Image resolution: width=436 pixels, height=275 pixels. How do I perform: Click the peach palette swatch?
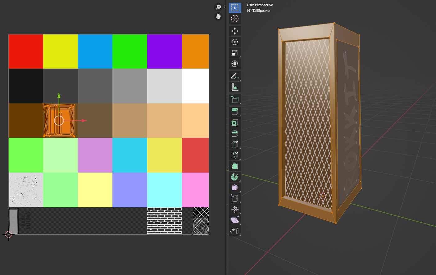[x=195, y=120]
